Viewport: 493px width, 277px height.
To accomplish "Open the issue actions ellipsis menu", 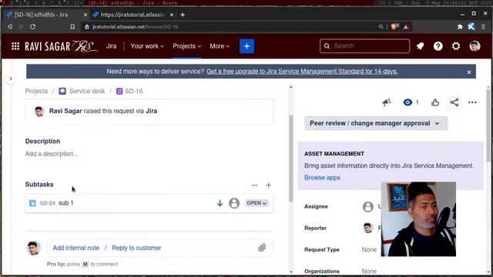I will point(472,102).
